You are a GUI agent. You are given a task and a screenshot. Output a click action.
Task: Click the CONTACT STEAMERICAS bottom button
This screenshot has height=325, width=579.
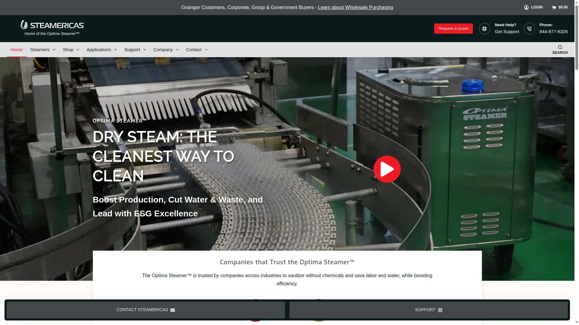(x=146, y=310)
